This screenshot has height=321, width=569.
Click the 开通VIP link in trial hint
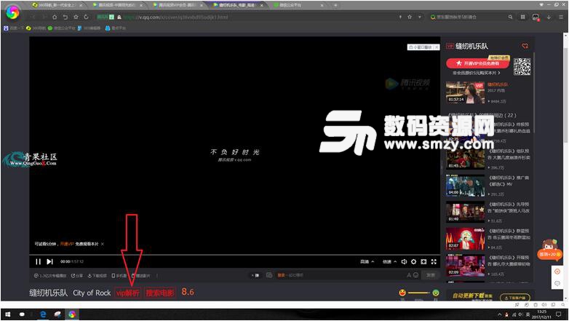(x=67, y=244)
